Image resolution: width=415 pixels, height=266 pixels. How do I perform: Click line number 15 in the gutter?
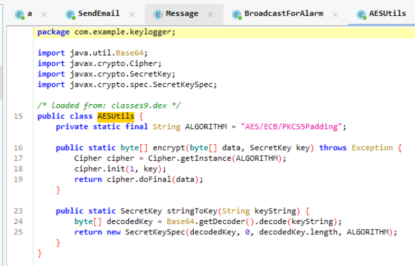point(18,116)
